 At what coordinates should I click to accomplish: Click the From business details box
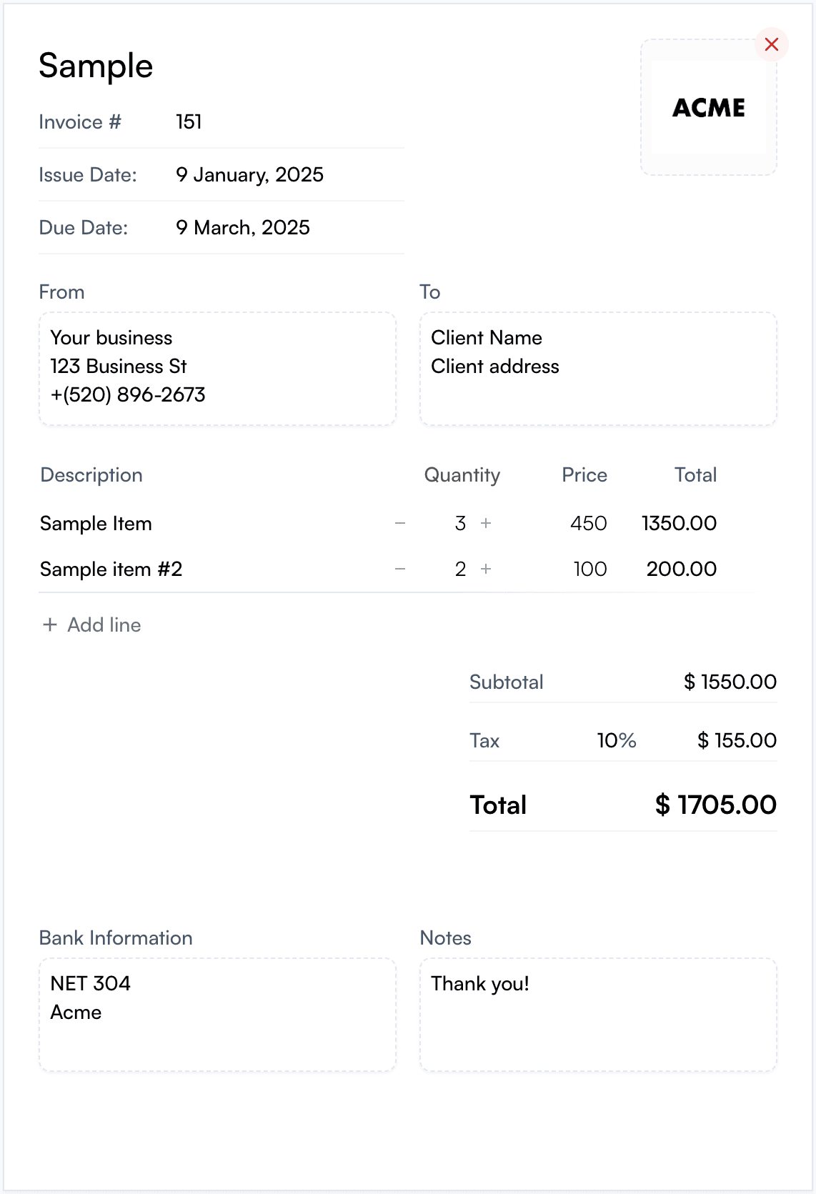(x=217, y=369)
